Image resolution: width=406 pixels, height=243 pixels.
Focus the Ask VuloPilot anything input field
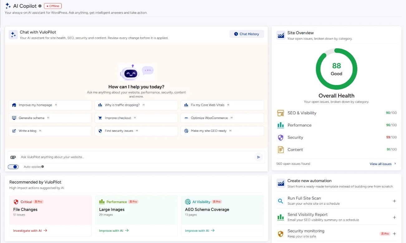(136, 157)
